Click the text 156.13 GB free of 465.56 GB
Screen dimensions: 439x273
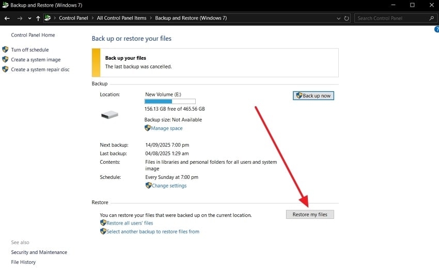[175, 109]
